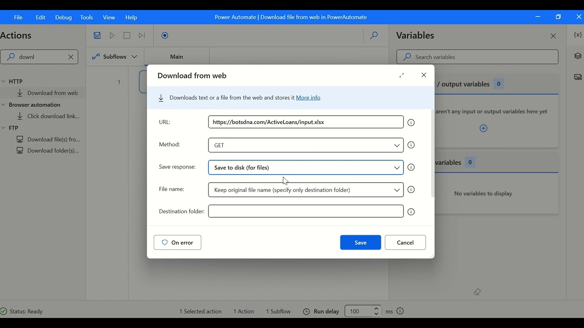
Task: Minimize the Power Automate window
Action: 537,17
